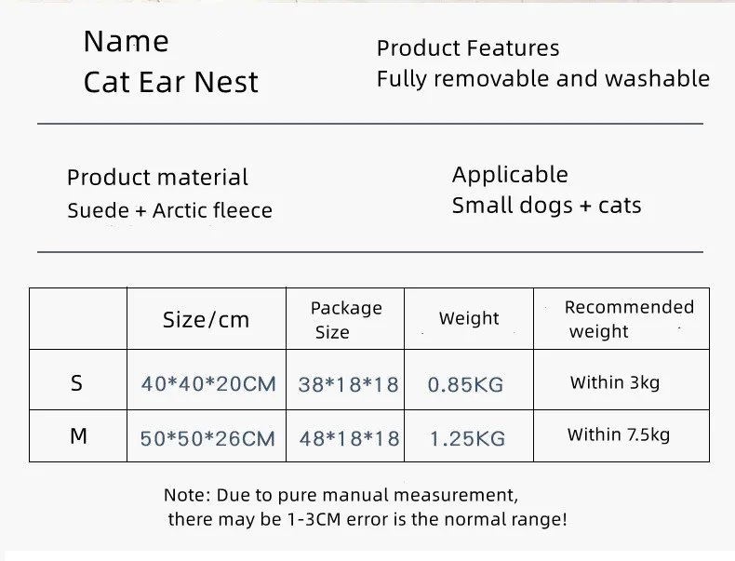735x561 pixels.
Task: Click the '40*40*20CM' size cell
Action: coord(208,383)
